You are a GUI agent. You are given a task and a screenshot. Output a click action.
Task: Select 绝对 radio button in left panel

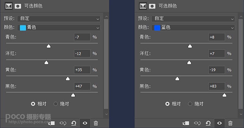pos(56,104)
